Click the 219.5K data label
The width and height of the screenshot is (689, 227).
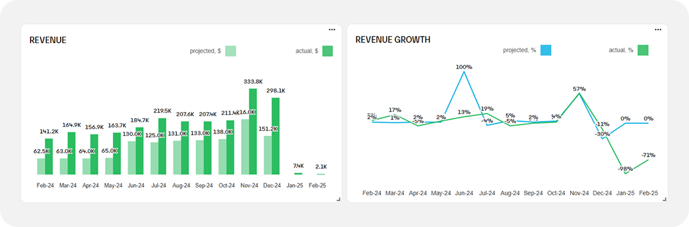(163, 111)
